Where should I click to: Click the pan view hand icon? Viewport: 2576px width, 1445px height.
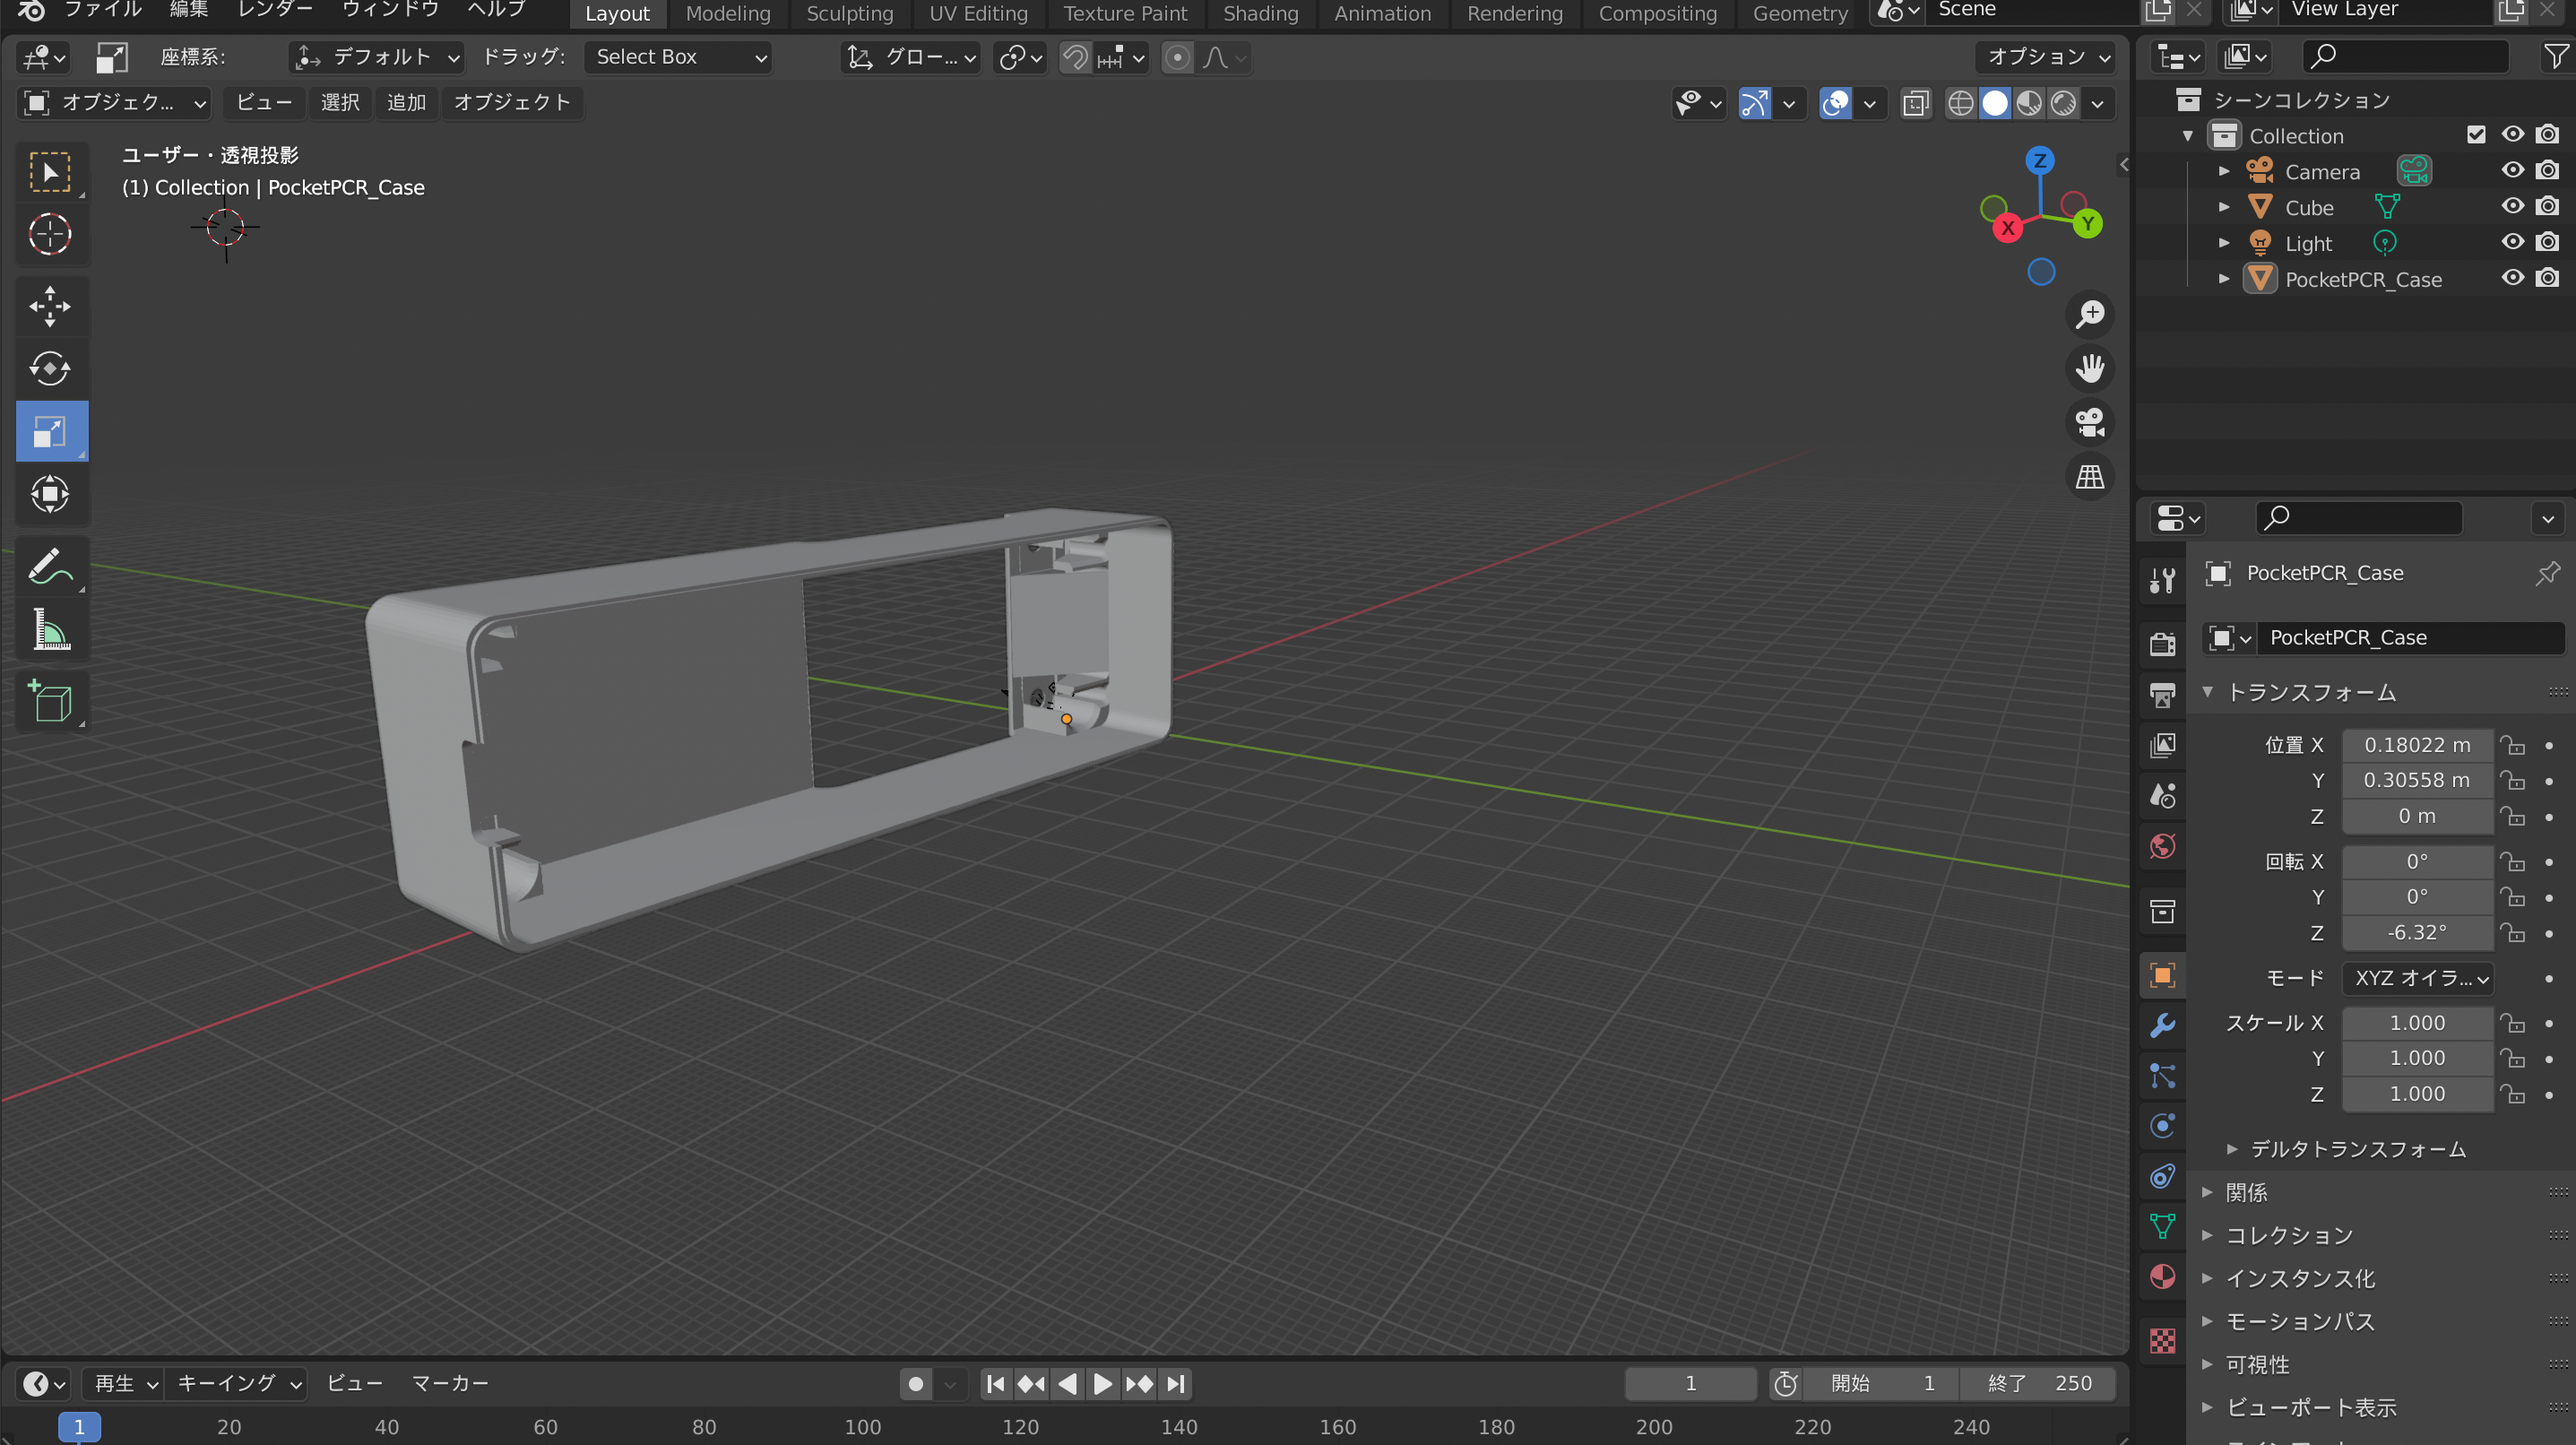pos(2090,368)
